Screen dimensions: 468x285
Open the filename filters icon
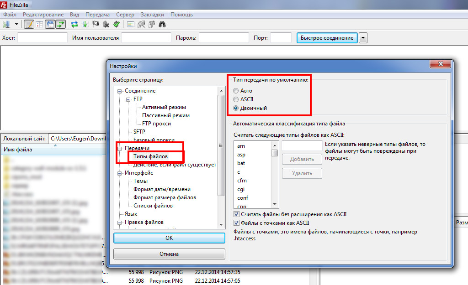pyautogui.click(x=130, y=25)
